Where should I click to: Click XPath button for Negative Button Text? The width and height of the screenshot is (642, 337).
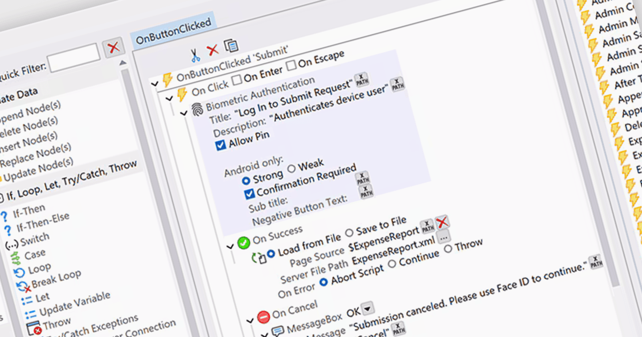(x=366, y=192)
